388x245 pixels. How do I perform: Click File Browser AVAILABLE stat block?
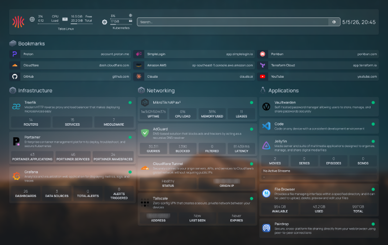(280, 209)
